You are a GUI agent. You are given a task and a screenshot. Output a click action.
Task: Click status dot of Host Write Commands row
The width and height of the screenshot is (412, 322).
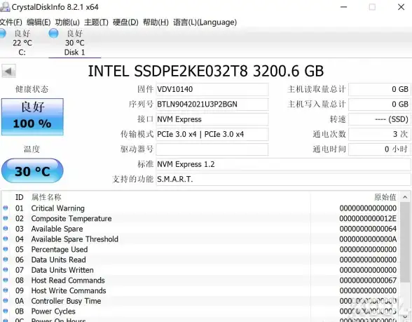pyautogui.click(x=6, y=290)
